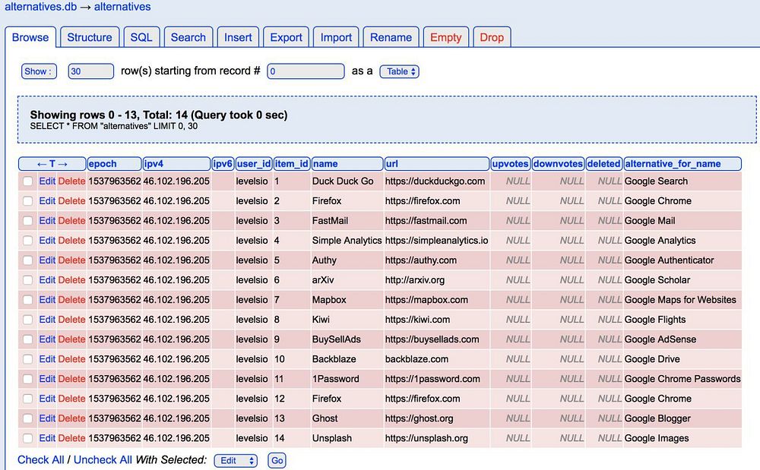
Task: Sort by the item_id column header
Action: point(291,163)
